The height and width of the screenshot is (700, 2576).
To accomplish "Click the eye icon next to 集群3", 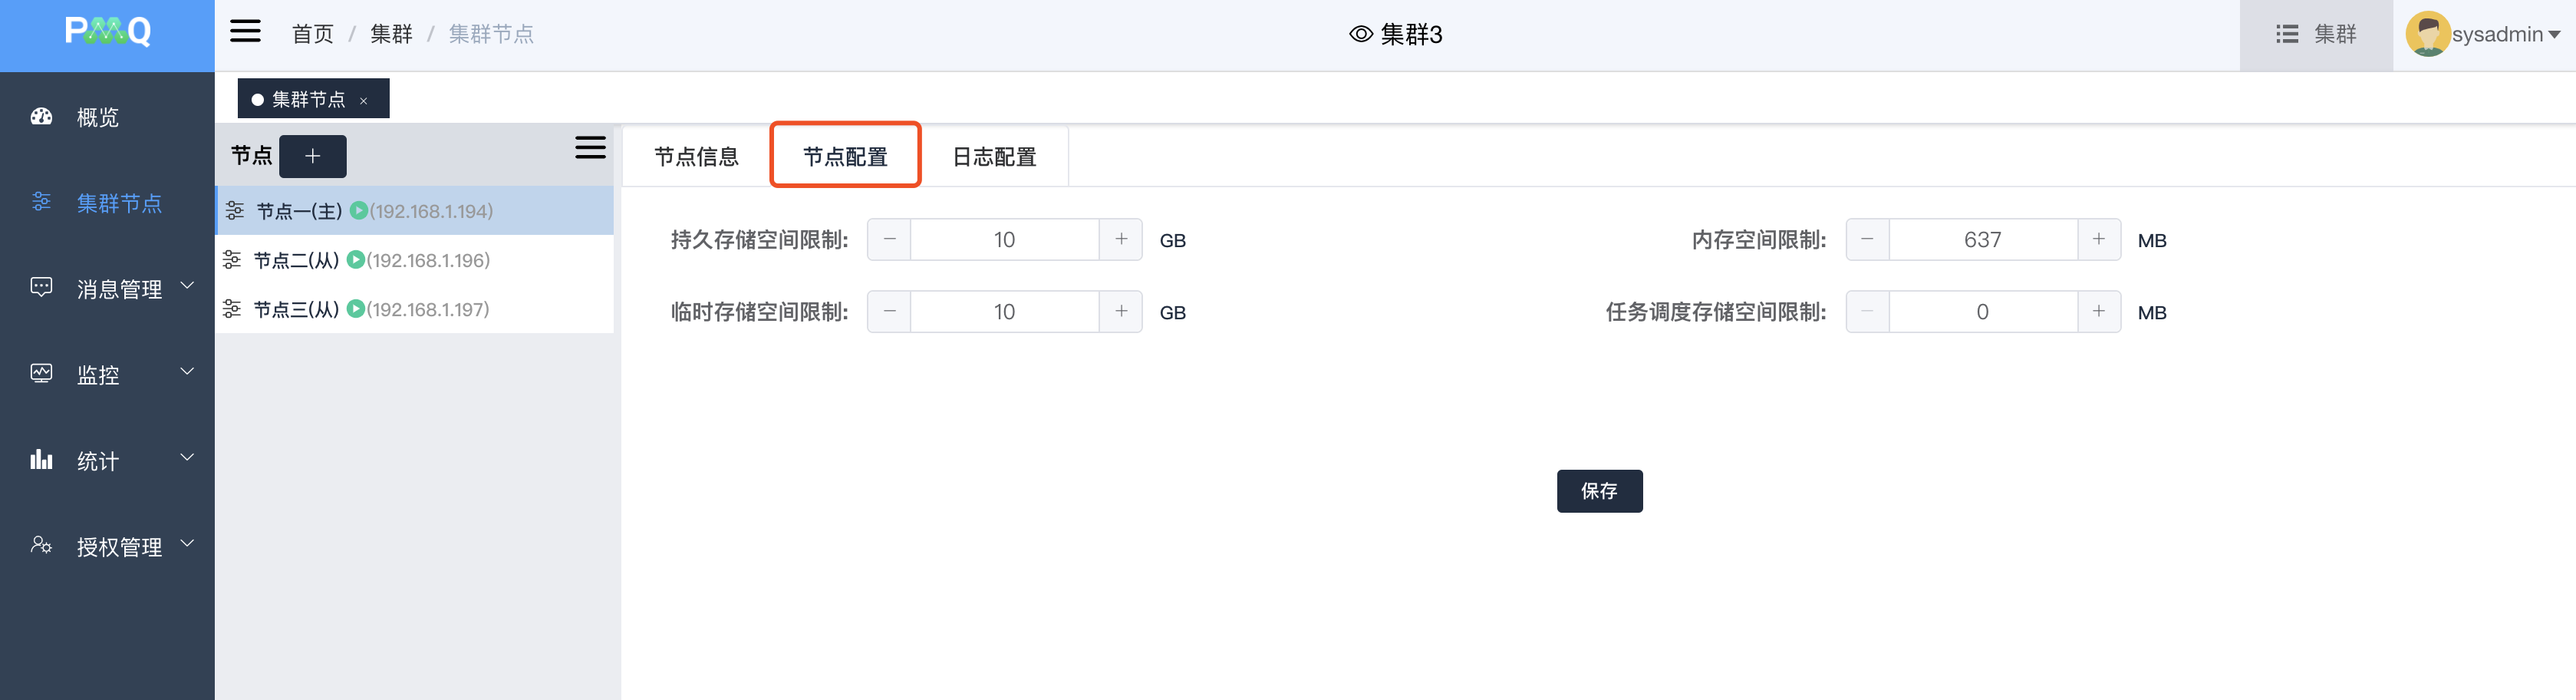I will pos(1360,34).
